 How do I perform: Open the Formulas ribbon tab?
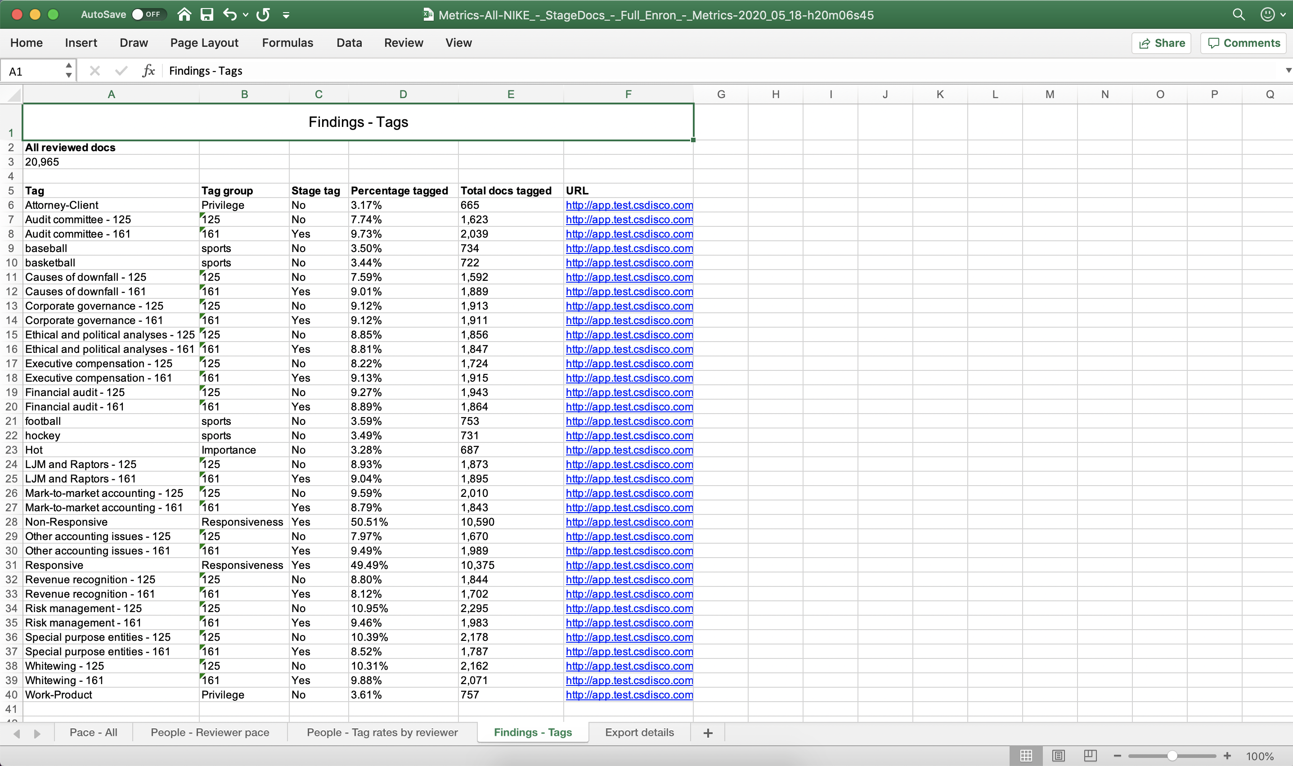[287, 43]
